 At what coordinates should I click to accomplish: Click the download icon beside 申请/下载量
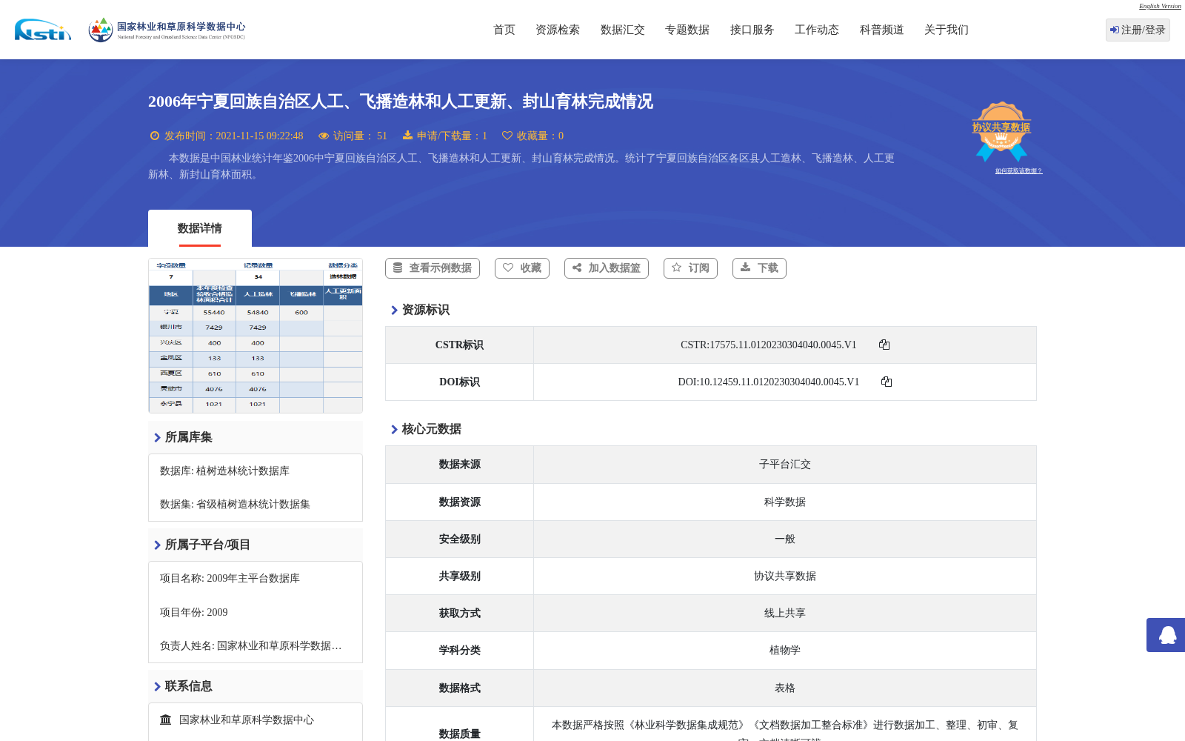click(407, 136)
